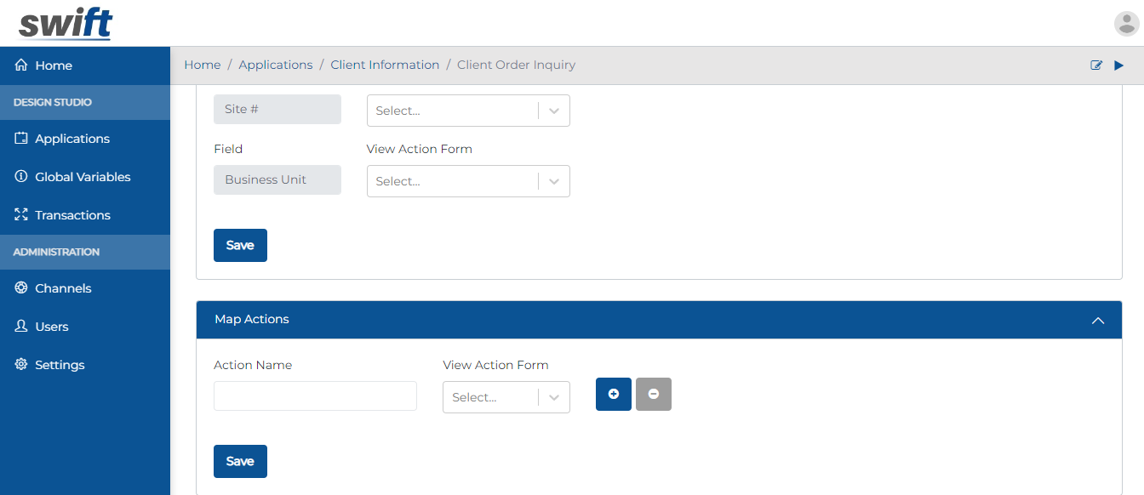This screenshot has height=495, width=1144.
Task: Click Save button in Map Actions section
Action: (x=240, y=461)
